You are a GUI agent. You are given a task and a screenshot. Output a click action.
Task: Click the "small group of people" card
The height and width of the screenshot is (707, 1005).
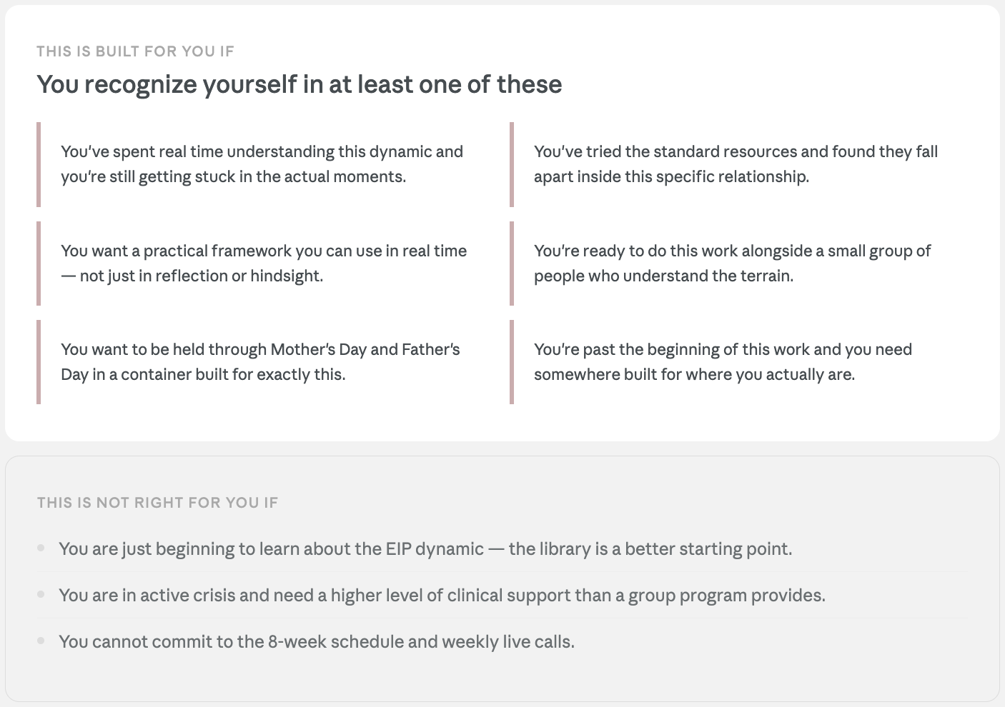pos(732,264)
